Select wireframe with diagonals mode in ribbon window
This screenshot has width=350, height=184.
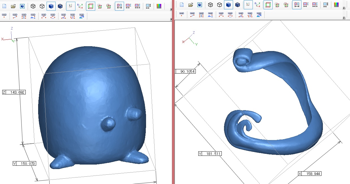coord(210,5)
